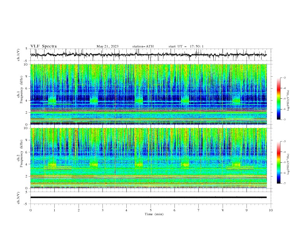305x236 pixels.
Task: Click the "ch.3(V)" axis label
Action: pyautogui.click(x=18, y=198)
